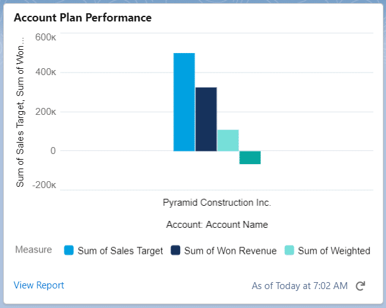This screenshot has width=386, height=308.
Task: Toggle the Sum of Won Revenue legend label
Action: [x=230, y=251]
